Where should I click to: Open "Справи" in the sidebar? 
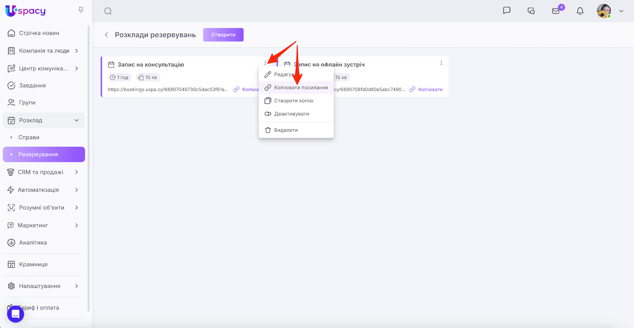coord(29,137)
